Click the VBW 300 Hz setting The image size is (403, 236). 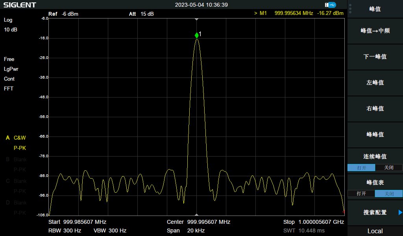click(110, 230)
